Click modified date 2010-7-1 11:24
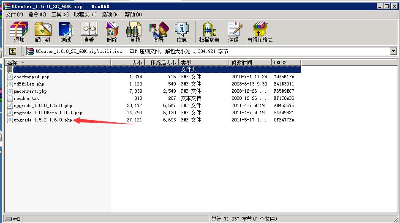The image size is (400, 223). click(x=249, y=77)
